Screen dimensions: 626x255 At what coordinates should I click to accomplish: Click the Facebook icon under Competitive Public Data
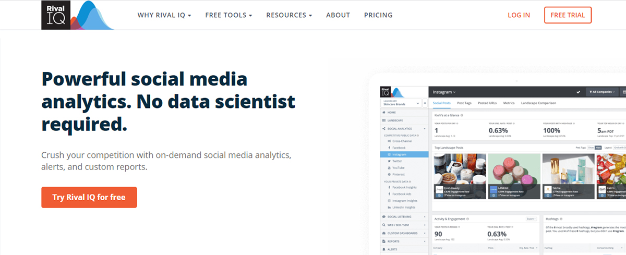(389, 148)
